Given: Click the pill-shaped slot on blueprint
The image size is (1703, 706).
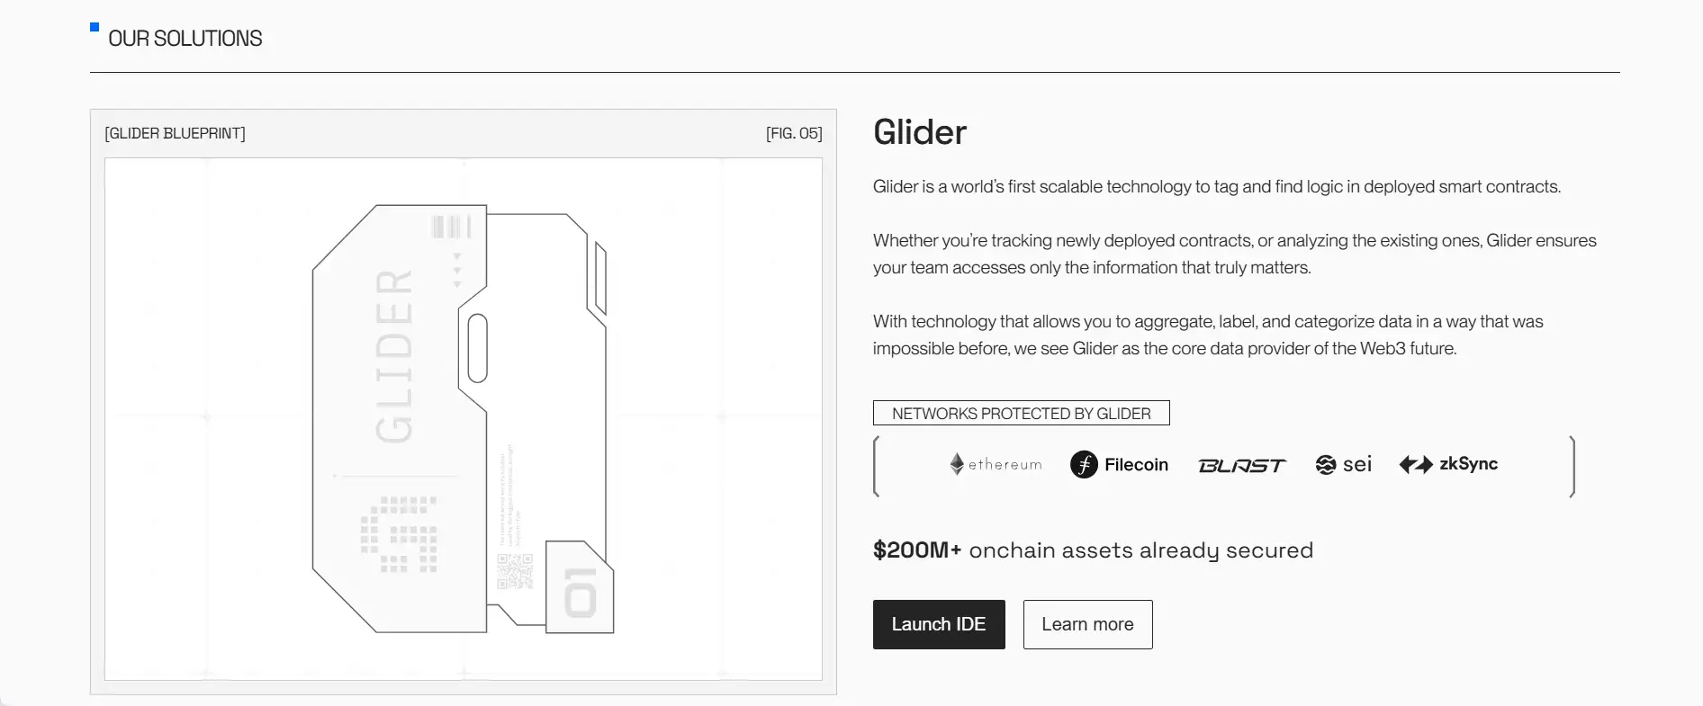Looking at the screenshot, I should (x=478, y=348).
